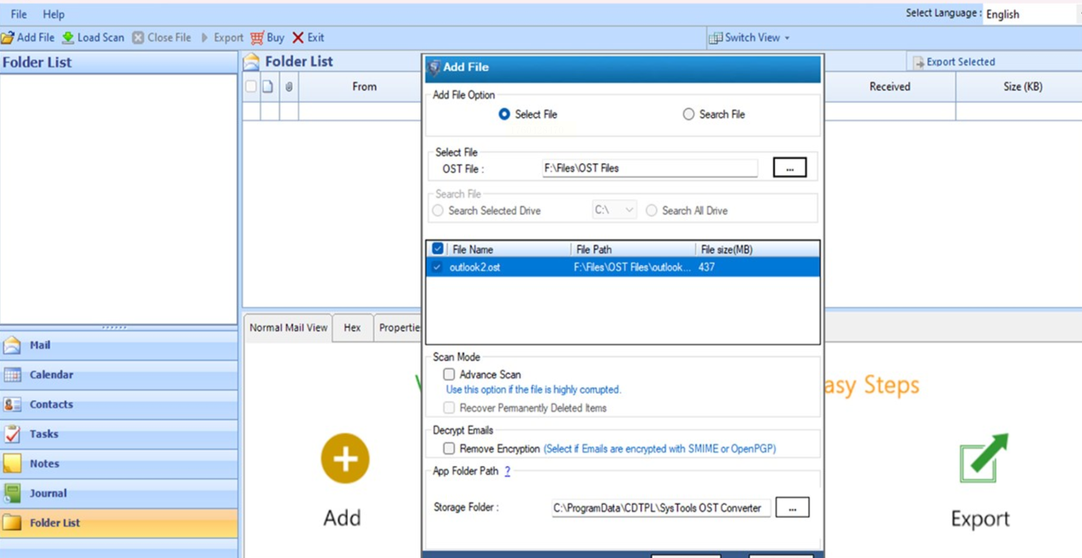This screenshot has width=1082, height=558.
Task: Click the red Exit icon
Action: (x=298, y=38)
